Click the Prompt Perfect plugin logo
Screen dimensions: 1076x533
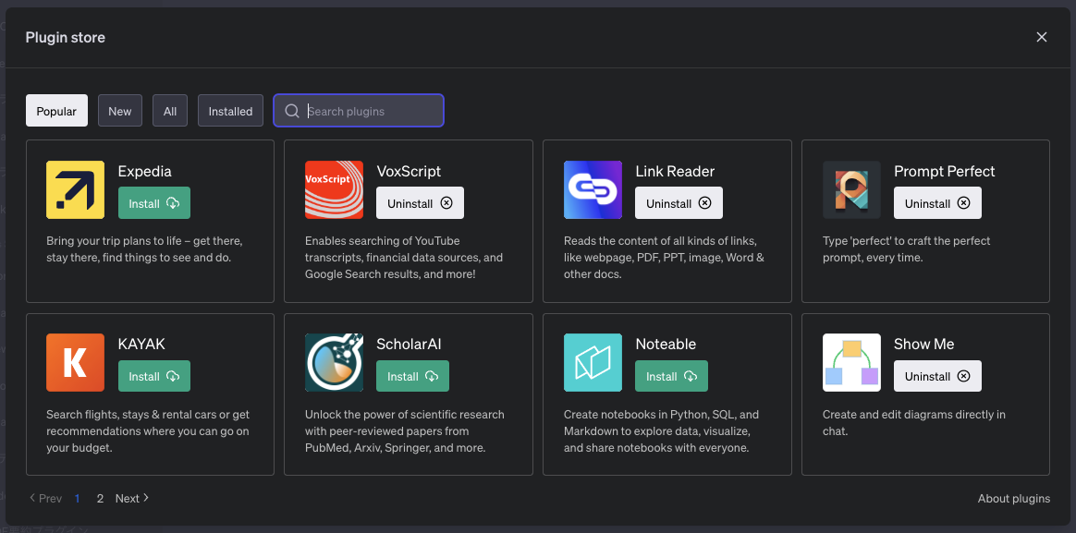pyautogui.click(x=851, y=189)
